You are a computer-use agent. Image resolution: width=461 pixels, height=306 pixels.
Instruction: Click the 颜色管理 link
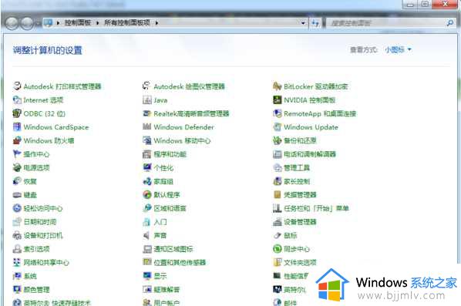pos(36,290)
